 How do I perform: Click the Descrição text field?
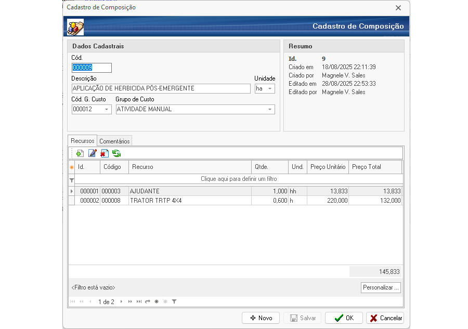click(161, 88)
